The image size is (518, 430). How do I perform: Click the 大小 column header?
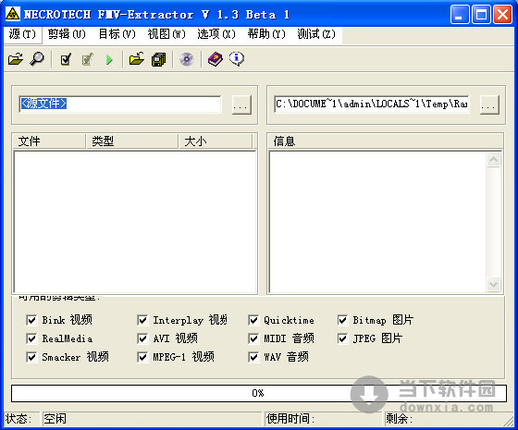[216, 141]
